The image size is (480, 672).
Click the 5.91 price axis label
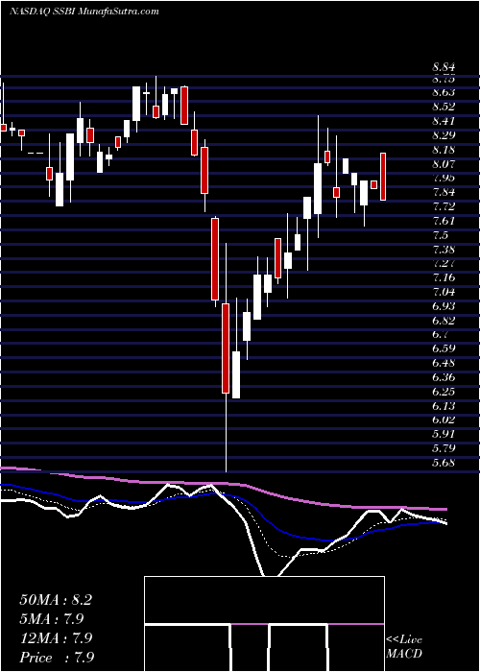444,434
